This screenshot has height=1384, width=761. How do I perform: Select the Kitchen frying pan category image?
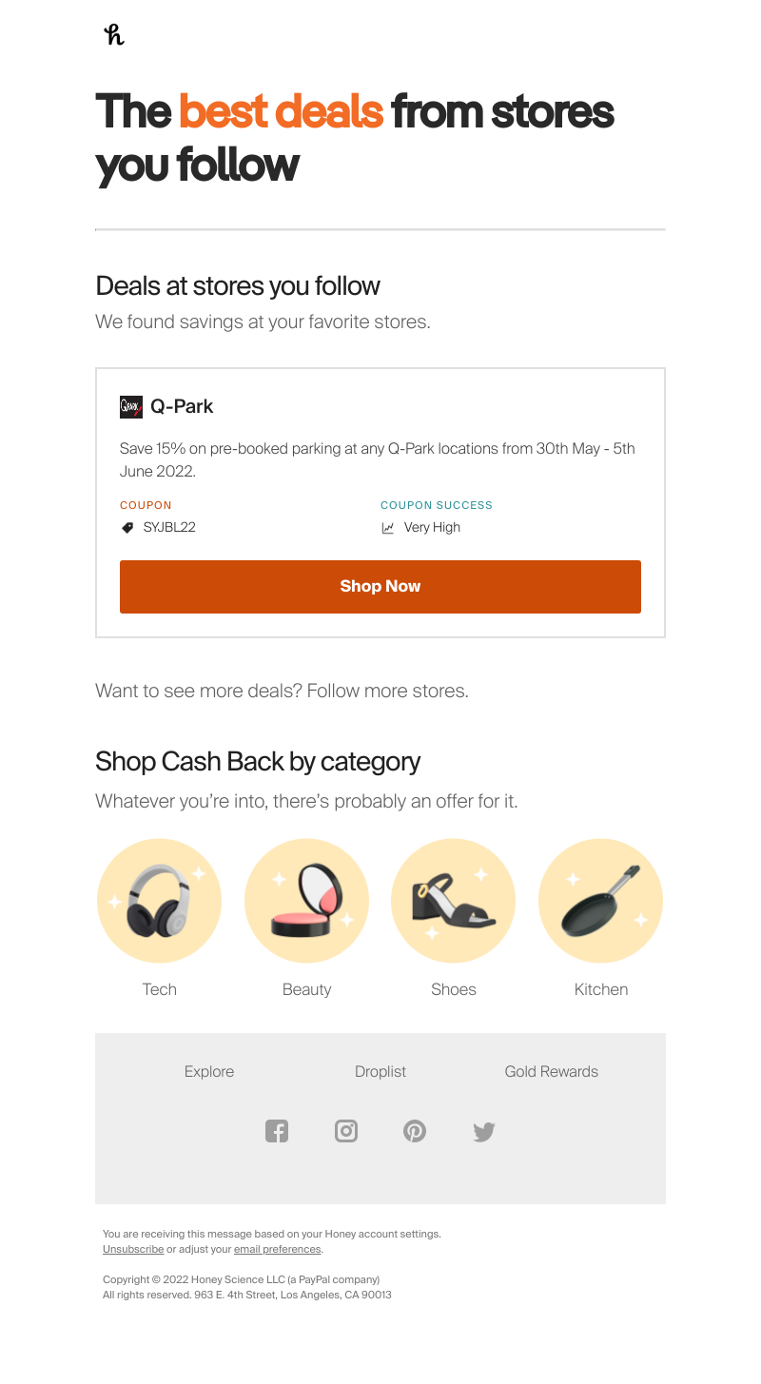[x=601, y=901]
